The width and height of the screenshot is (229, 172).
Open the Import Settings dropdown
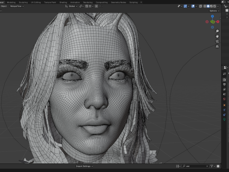[84, 166]
